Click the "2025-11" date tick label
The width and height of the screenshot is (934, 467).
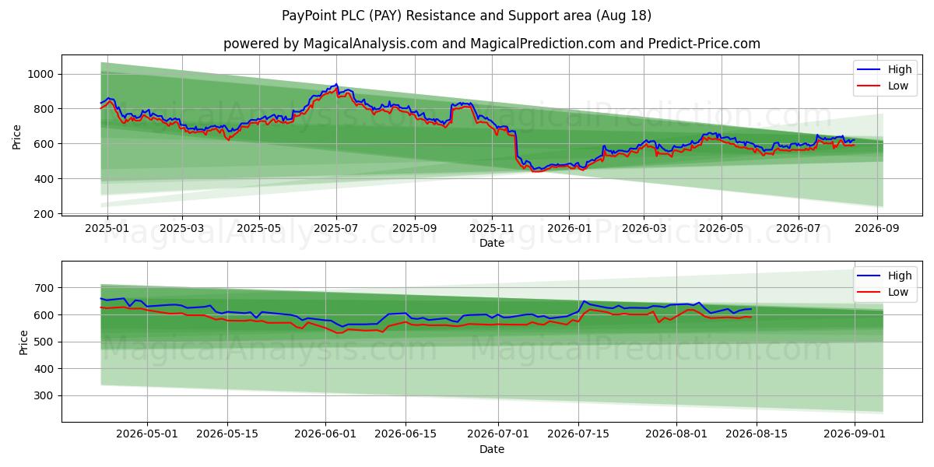tap(492, 230)
